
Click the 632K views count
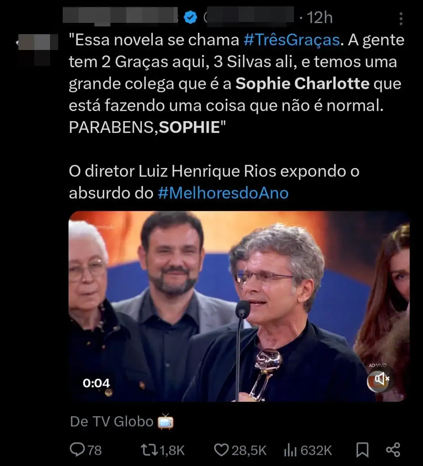tap(316, 450)
